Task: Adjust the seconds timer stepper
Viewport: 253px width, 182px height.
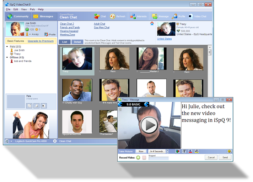Action: coord(167,151)
